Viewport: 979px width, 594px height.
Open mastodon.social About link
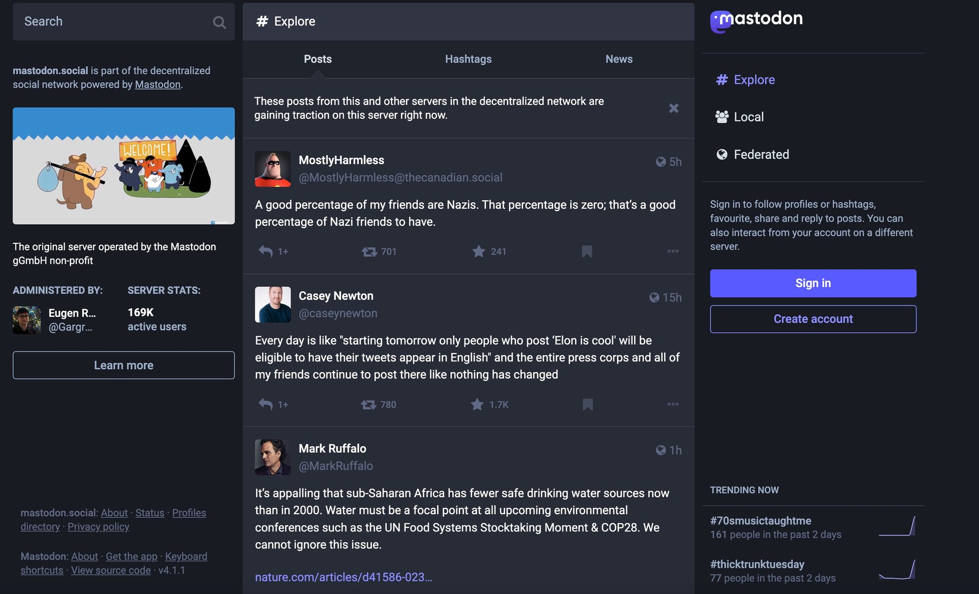coord(114,513)
